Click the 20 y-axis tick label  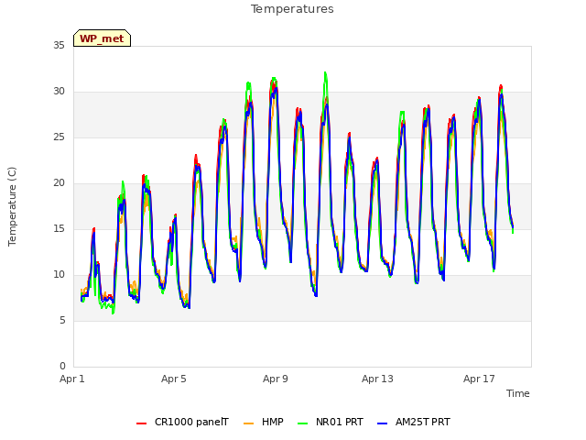pyautogui.click(x=59, y=183)
